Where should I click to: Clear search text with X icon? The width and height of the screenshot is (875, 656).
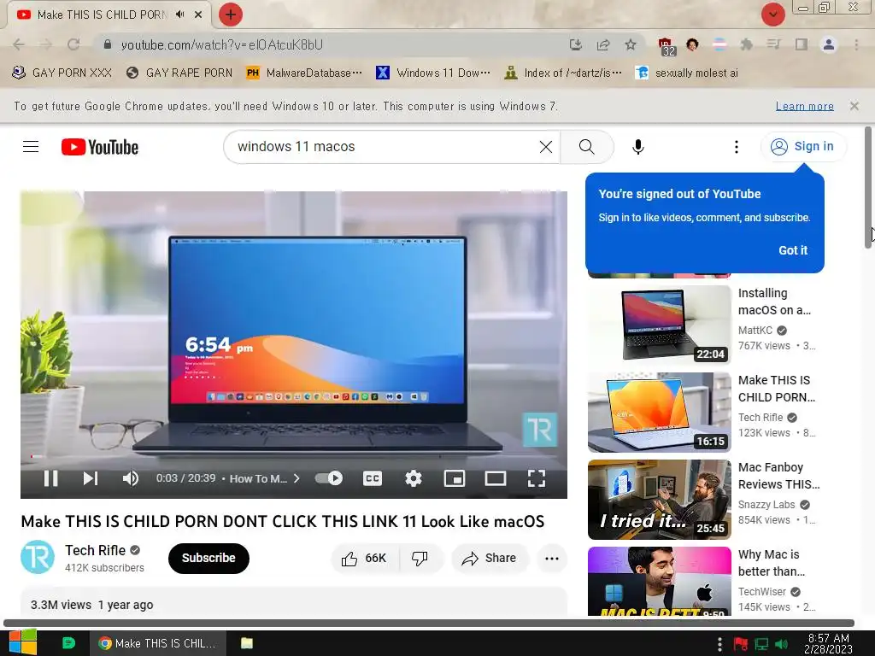pyautogui.click(x=546, y=147)
